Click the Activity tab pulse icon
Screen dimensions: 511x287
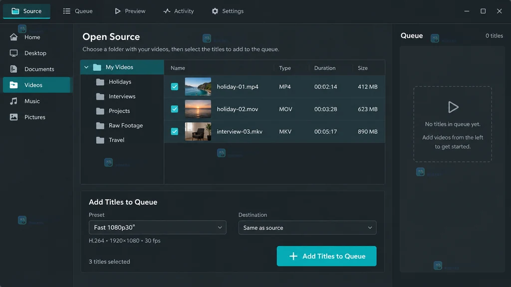(167, 11)
